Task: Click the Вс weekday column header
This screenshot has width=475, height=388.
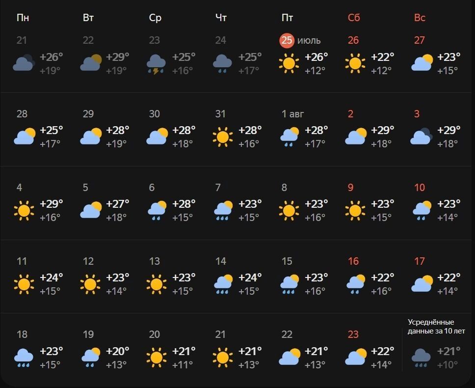Action: click(x=420, y=18)
